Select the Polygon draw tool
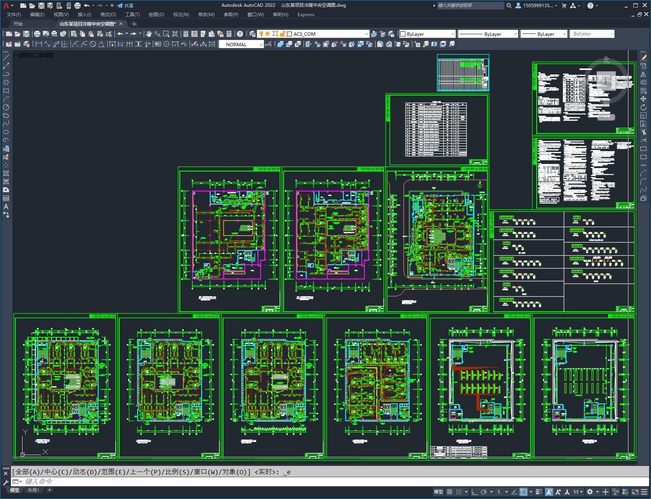The image size is (651, 499). pos(6,82)
